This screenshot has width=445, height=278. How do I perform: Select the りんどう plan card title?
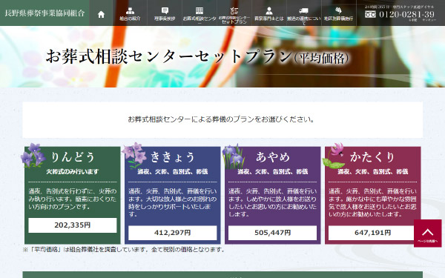click(73, 157)
